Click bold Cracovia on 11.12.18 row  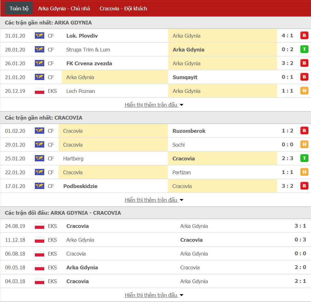point(191,240)
